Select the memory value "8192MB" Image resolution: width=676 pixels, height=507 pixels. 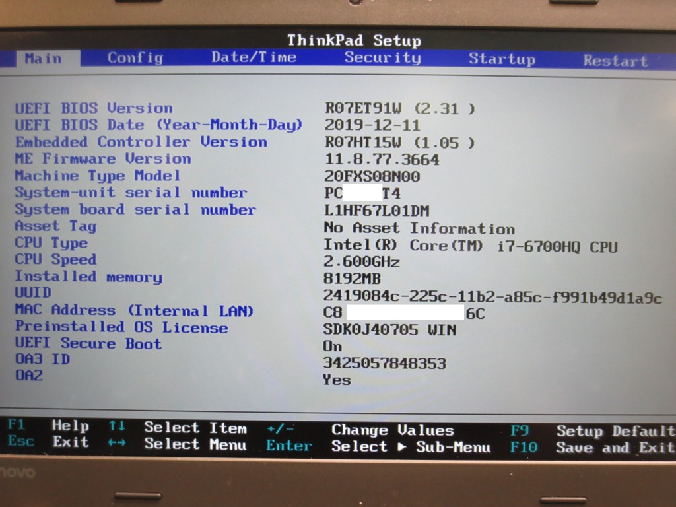click(353, 279)
